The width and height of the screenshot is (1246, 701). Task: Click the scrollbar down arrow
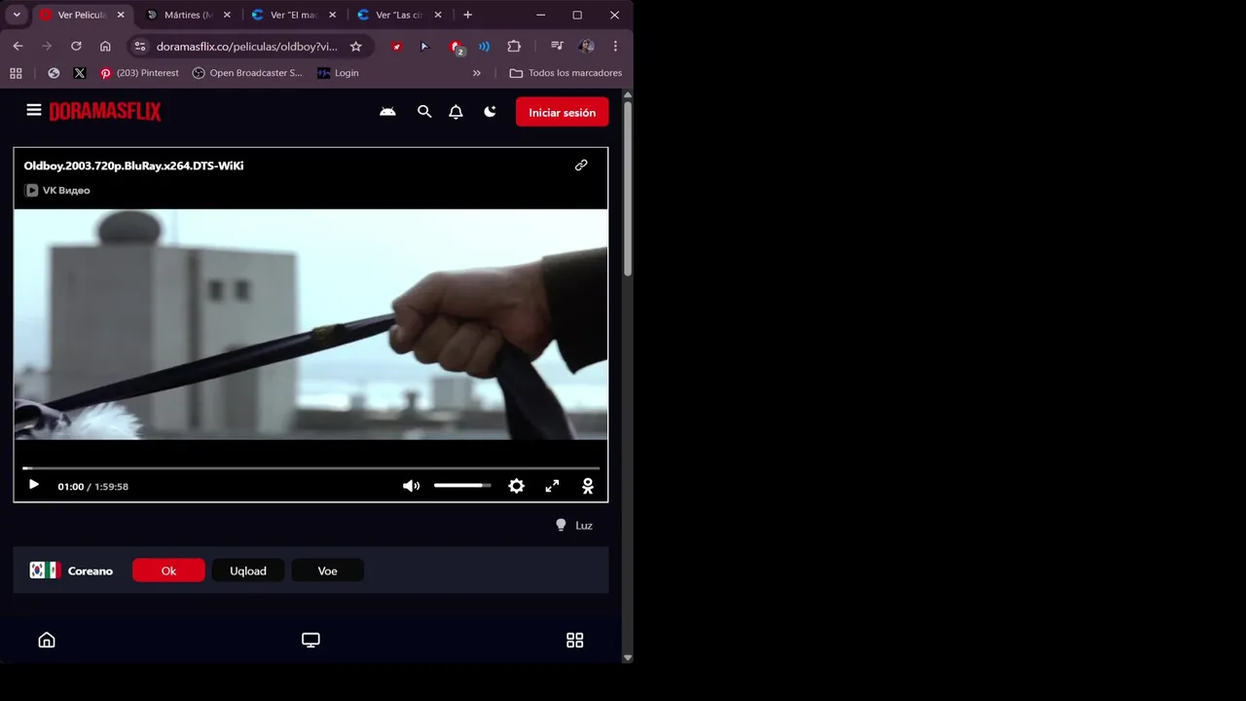pyautogui.click(x=628, y=657)
